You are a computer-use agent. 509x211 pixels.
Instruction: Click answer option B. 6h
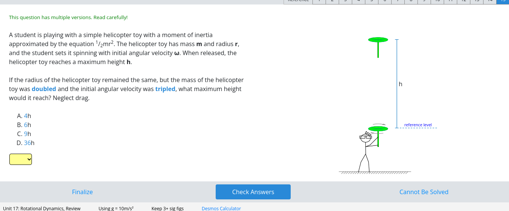[24, 125]
